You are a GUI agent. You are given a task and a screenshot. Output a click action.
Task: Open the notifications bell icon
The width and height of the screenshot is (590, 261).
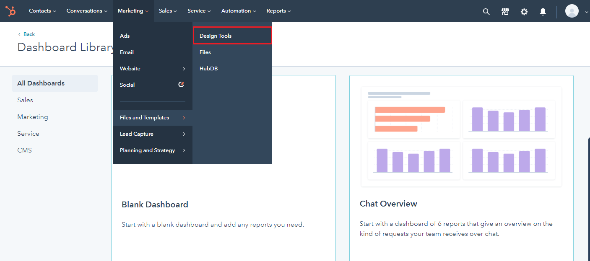pos(543,11)
